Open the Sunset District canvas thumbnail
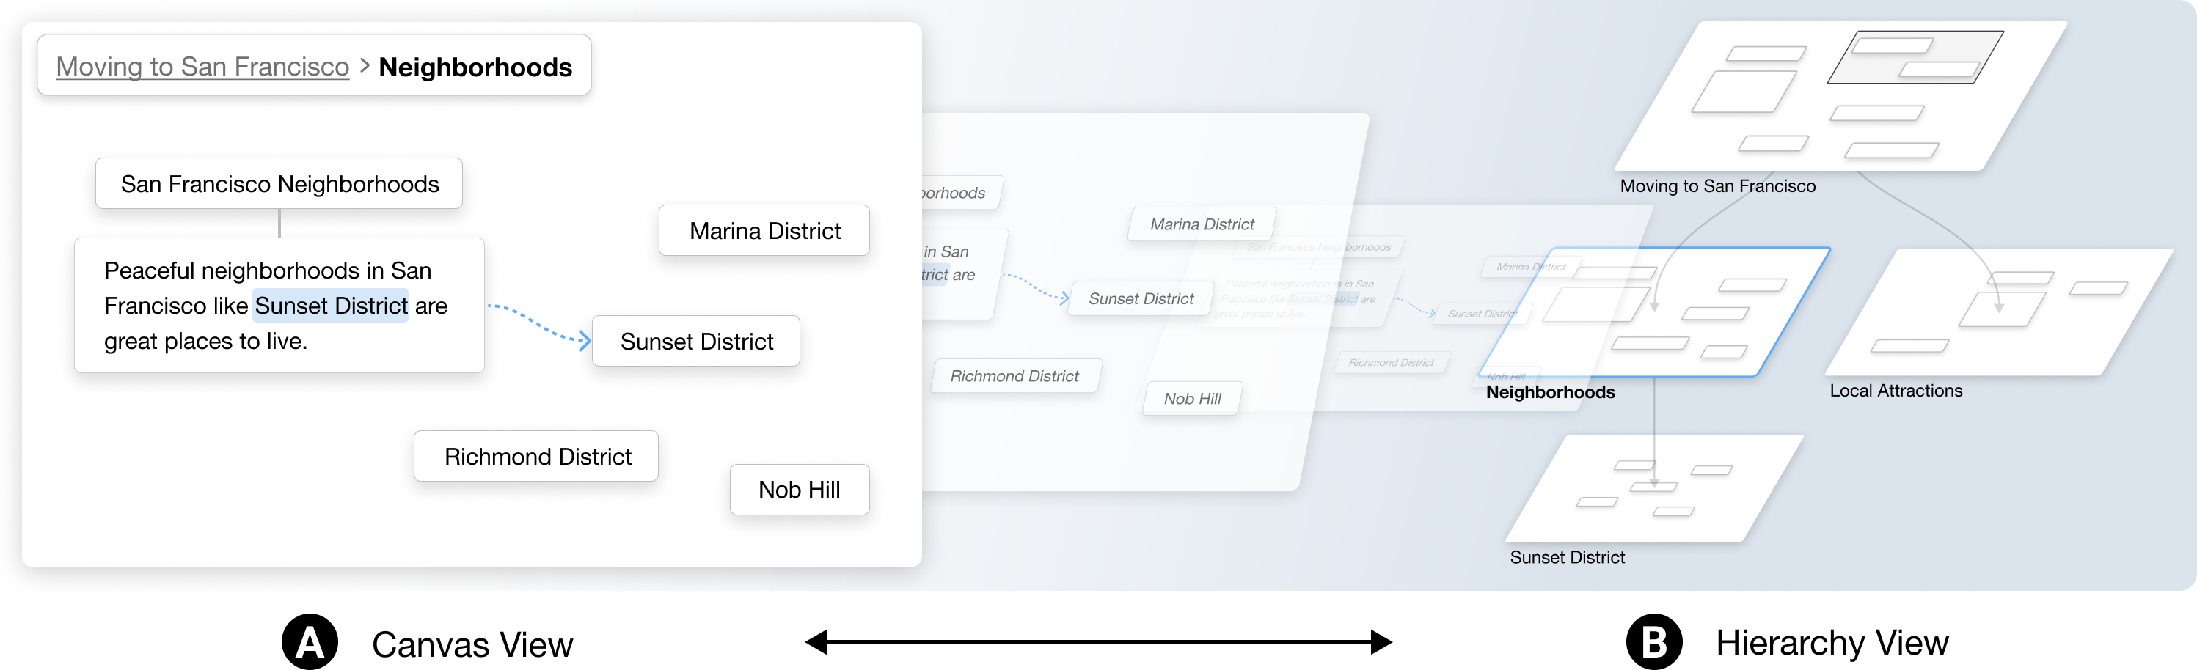 click(x=1655, y=487)
